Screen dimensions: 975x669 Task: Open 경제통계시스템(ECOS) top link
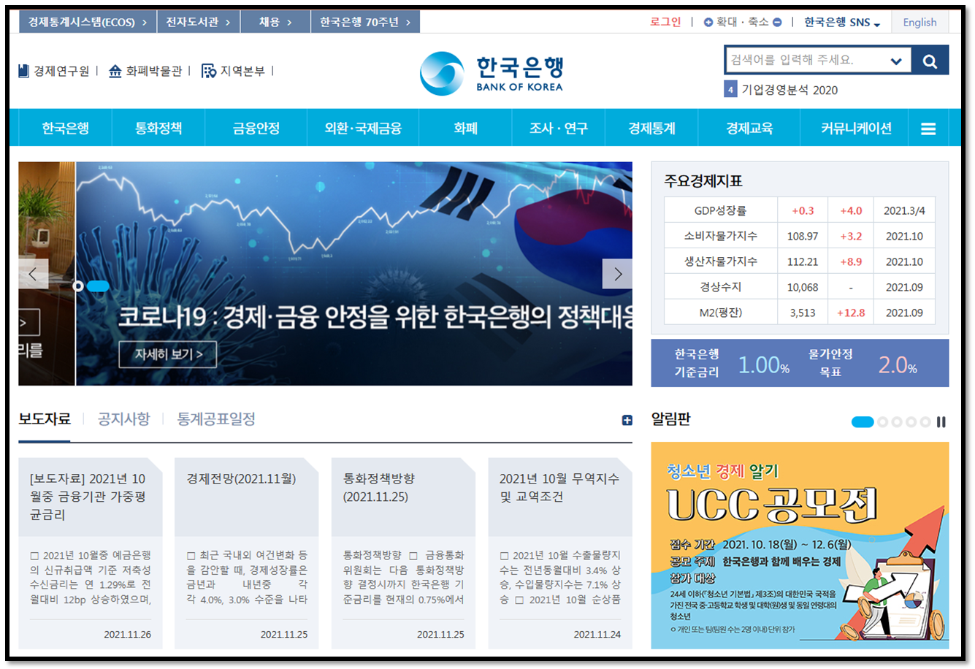point(87,23)
